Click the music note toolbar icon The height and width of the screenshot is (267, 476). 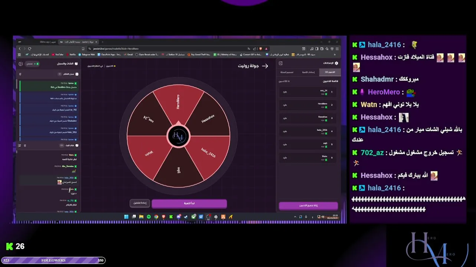(312, 49)
